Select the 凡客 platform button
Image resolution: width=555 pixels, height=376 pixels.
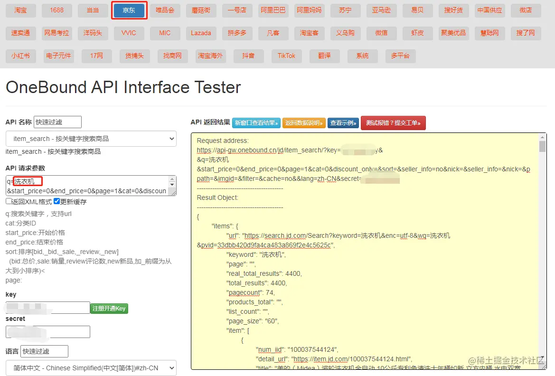point(273,33)
